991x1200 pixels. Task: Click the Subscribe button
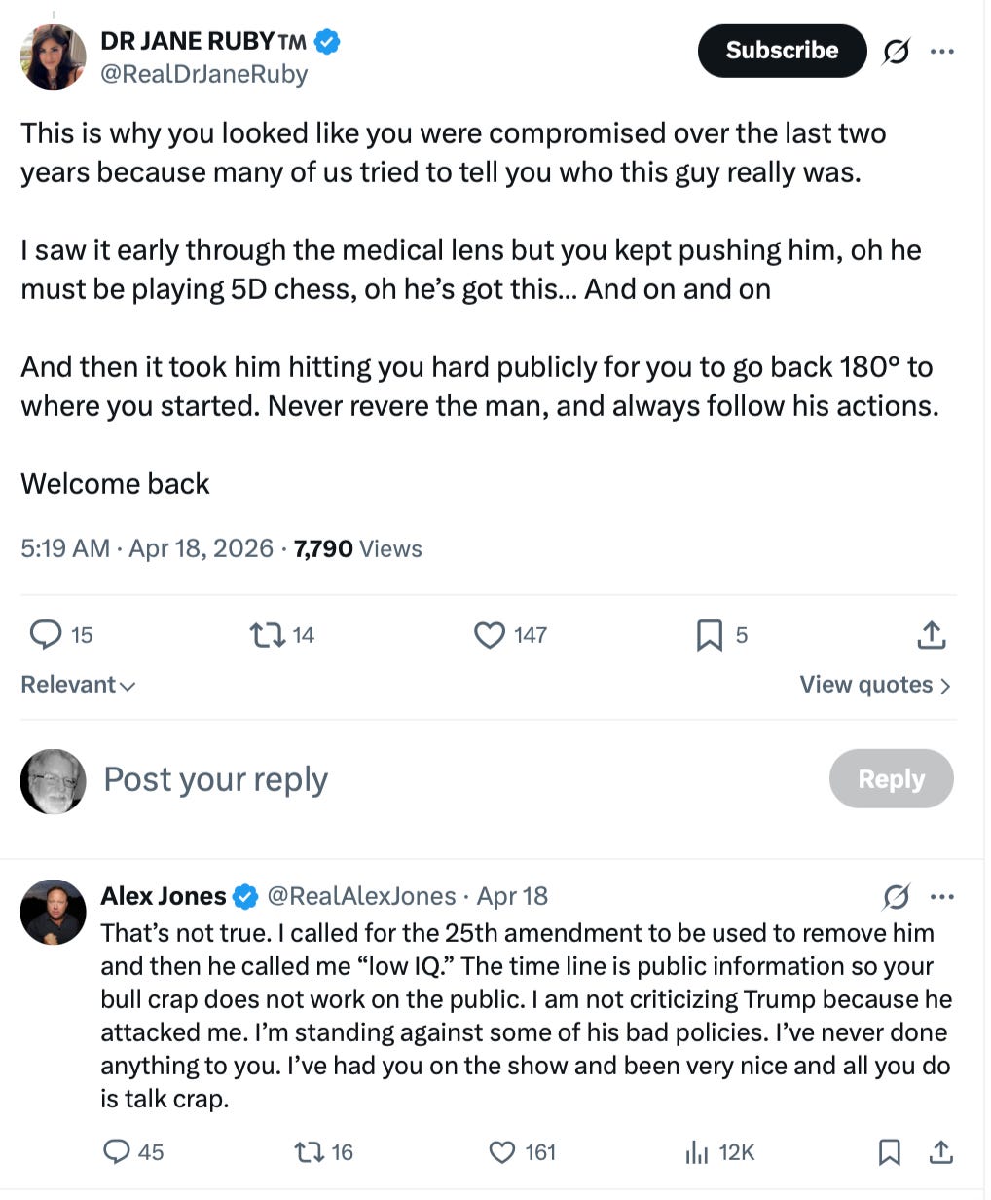point(782,51)
